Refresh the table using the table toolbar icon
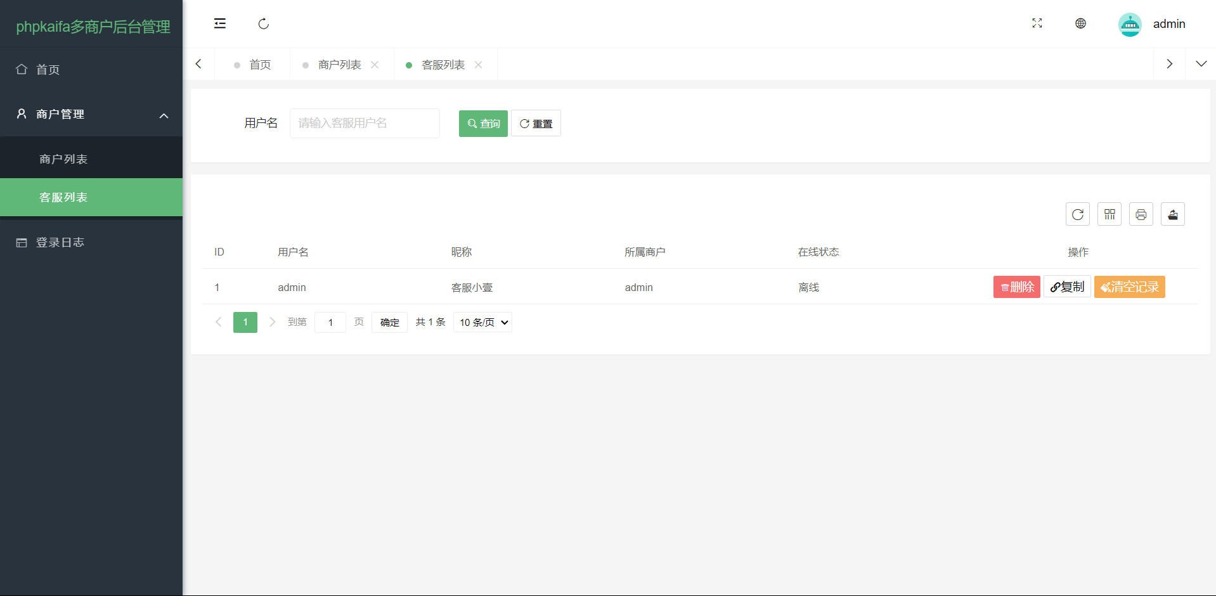1216x596 pixels. 1077,214
